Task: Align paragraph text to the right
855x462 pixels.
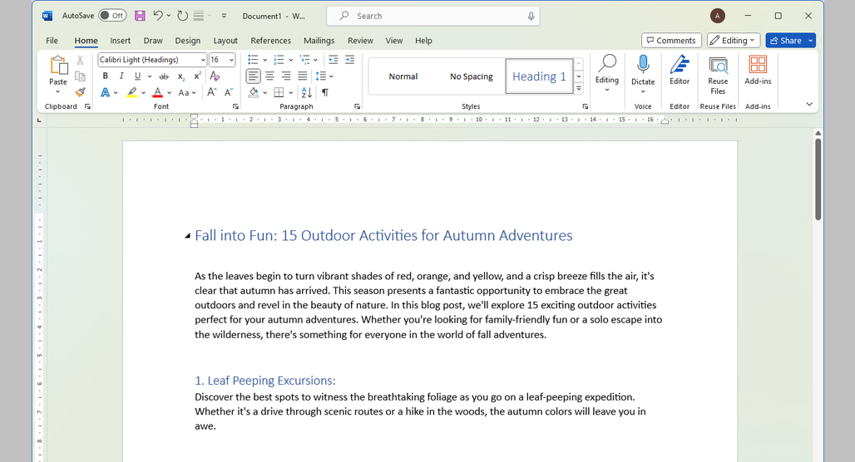Action: [x=286, y=76]
